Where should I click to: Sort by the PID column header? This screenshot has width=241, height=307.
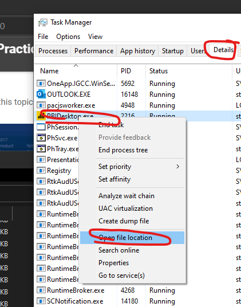(x=132, y=71)
